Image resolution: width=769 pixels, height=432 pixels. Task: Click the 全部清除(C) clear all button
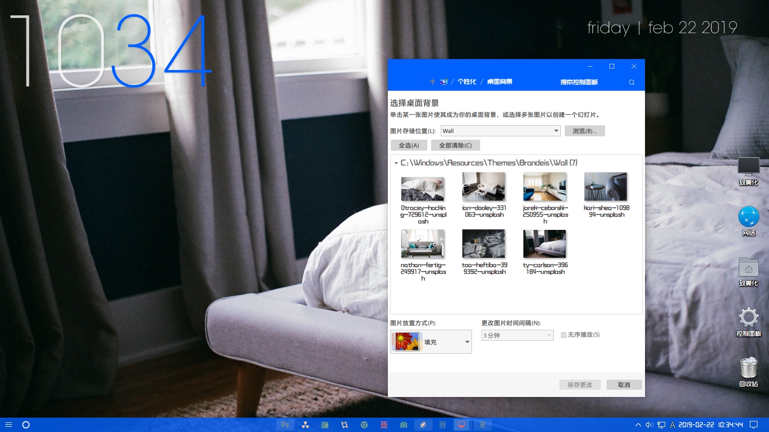(x=455, y=145)
